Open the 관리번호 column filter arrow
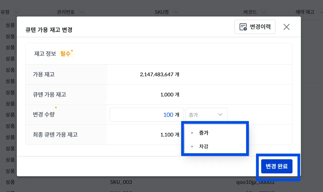This screenshot has width=323, height=192. click(x=82, y=12)
